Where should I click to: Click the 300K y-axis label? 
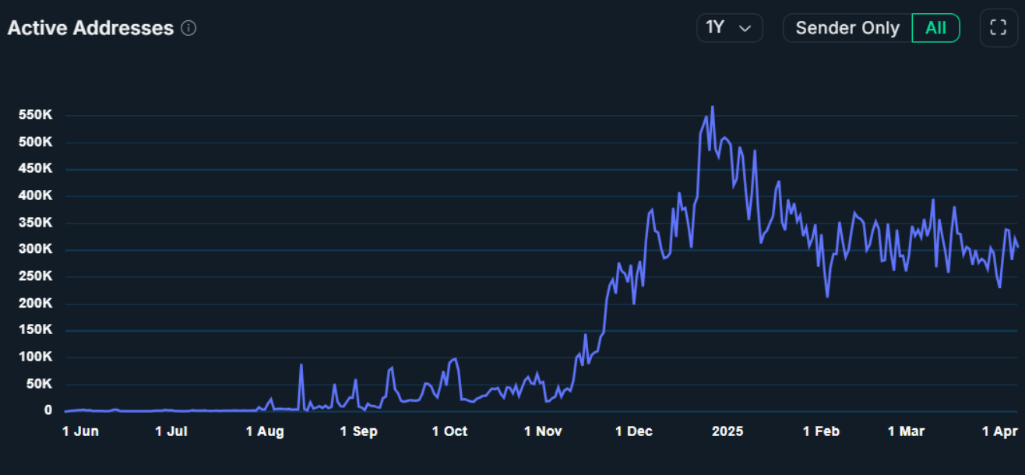[x=36, y=250]
